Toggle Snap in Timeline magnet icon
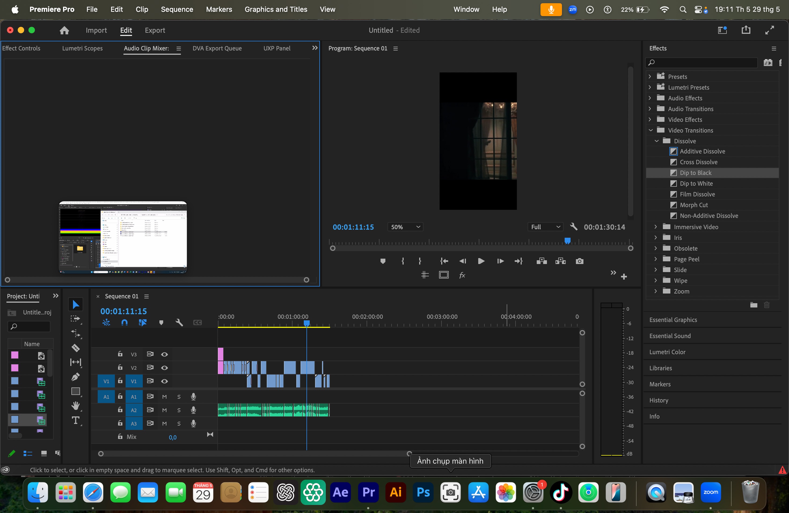This screenshot has height=513, width=789. pyautogui.click(x=124, y=323)
